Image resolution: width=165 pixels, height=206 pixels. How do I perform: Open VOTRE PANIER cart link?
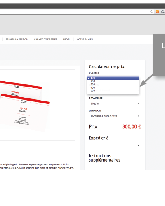85,40
